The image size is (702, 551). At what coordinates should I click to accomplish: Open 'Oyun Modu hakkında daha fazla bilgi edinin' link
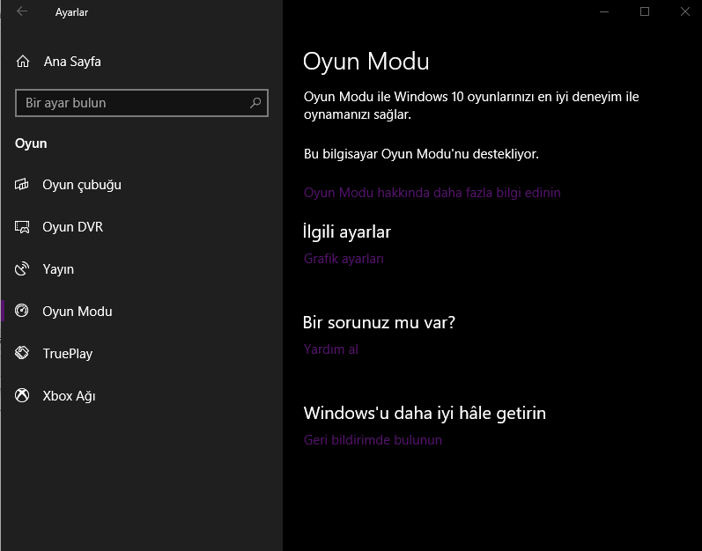[432, 193]
